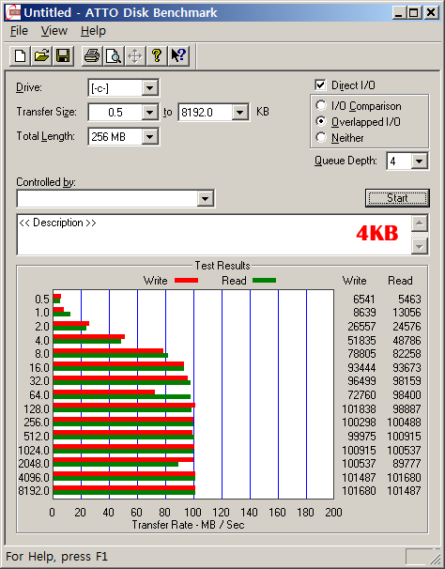Click the 128.0 transfer size row label
Viewport: 445px width, 569px height.
pyautogui.click(x=37, y=409)
